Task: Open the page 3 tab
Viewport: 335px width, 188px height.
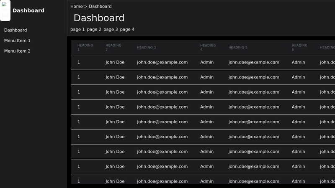Action: pyautogui.click(x=111, y=29)
